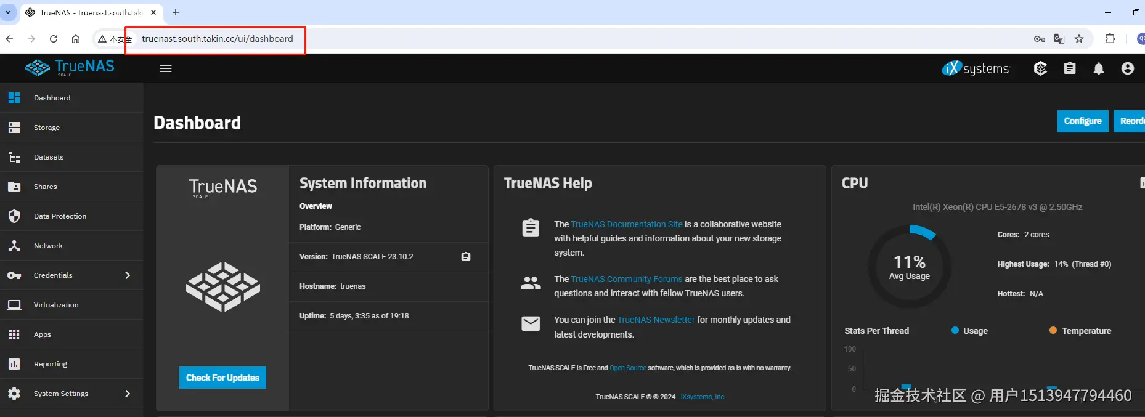Viewport: 1145px width, 417px height.
Task: Click the Hostname: truenas row
Action: 389,286
